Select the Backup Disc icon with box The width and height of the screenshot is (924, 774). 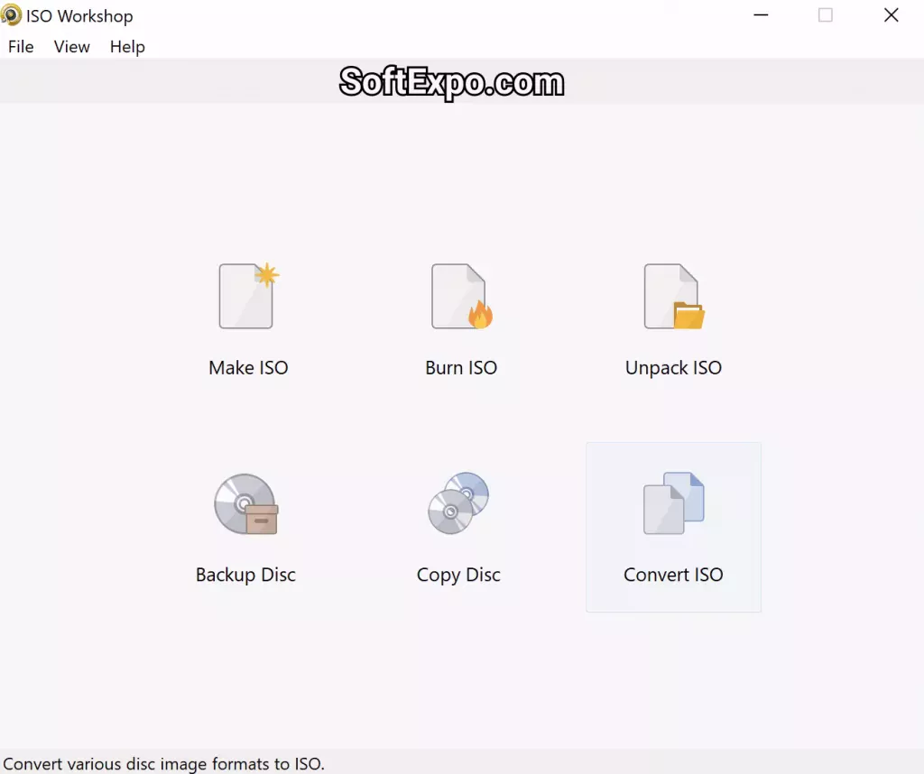pyautogui.click(x=246, y=503)
